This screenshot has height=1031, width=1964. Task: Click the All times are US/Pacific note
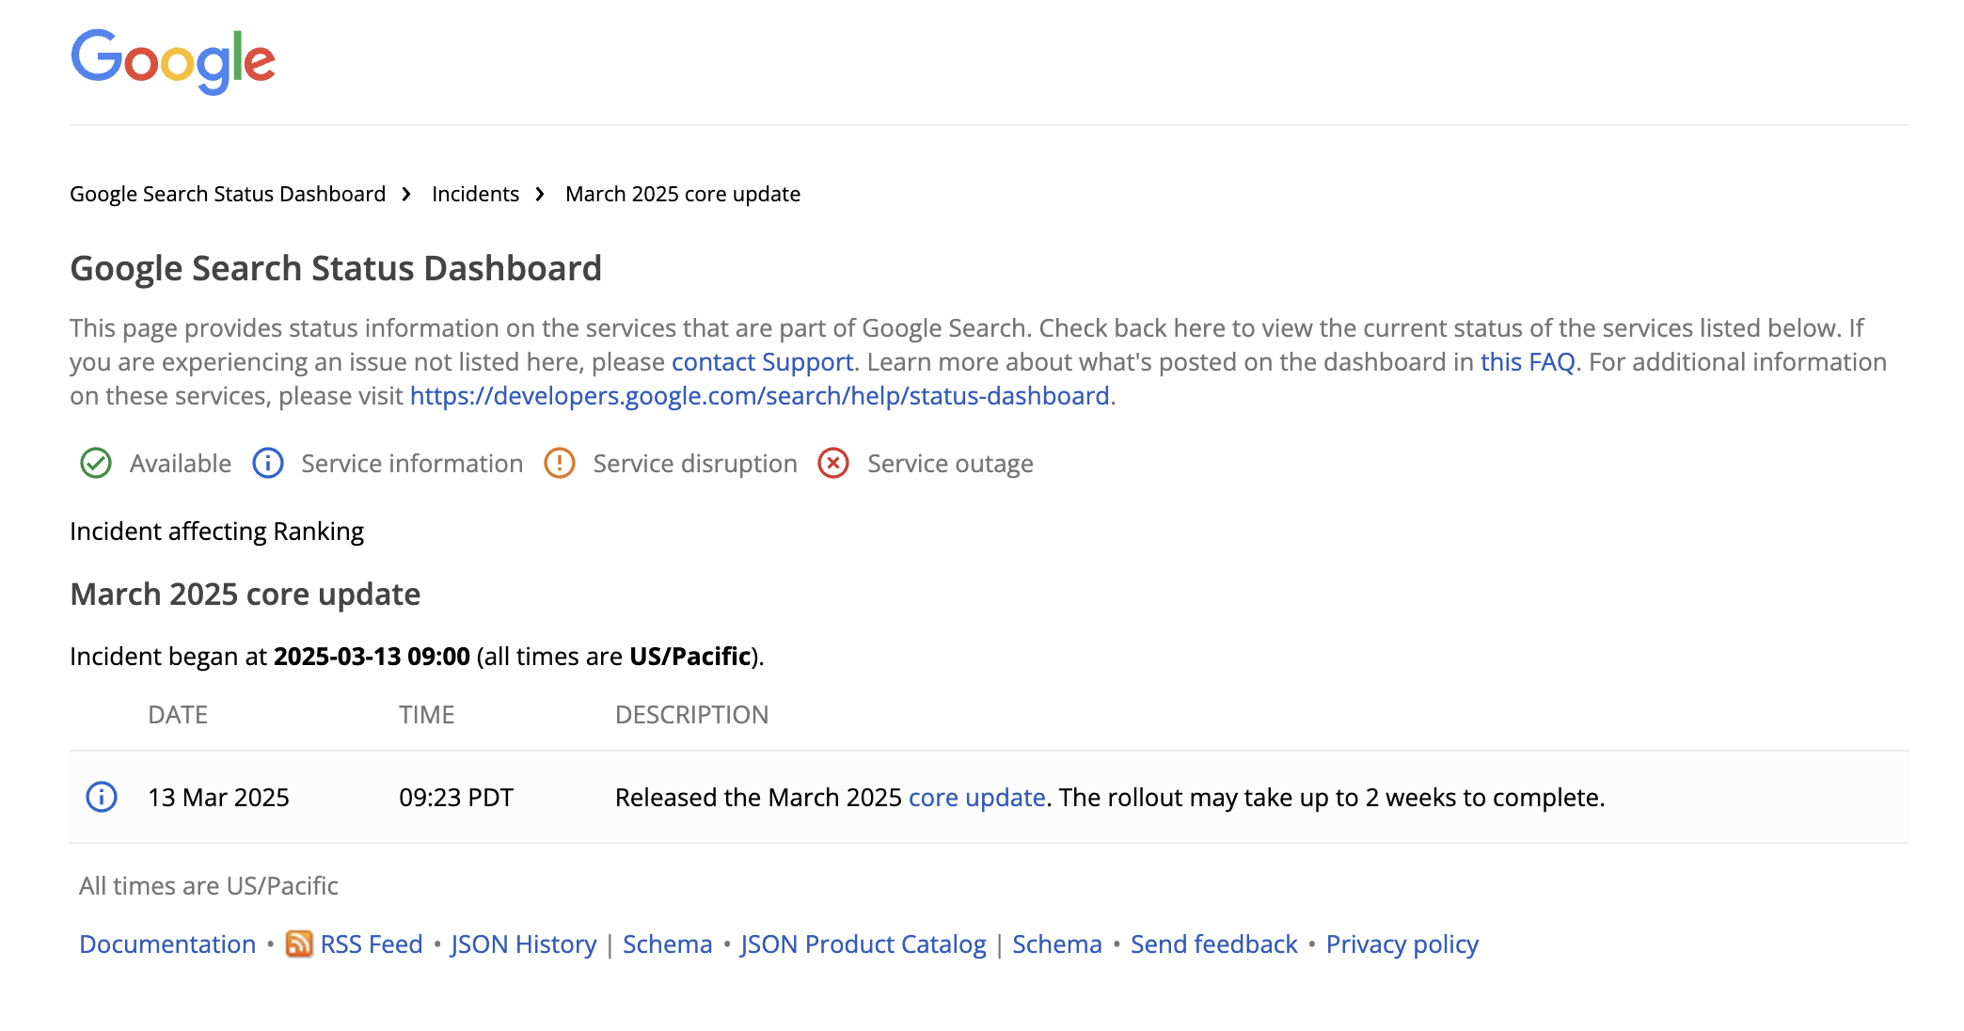(x=209, y=886)
